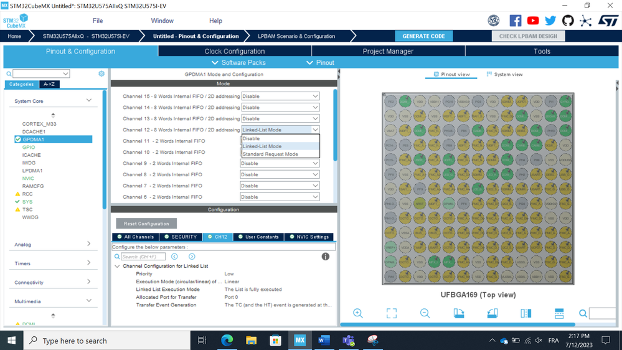Toggle horizontal split view icon
The image size is (622, 350).
click(x=559, y=313)
